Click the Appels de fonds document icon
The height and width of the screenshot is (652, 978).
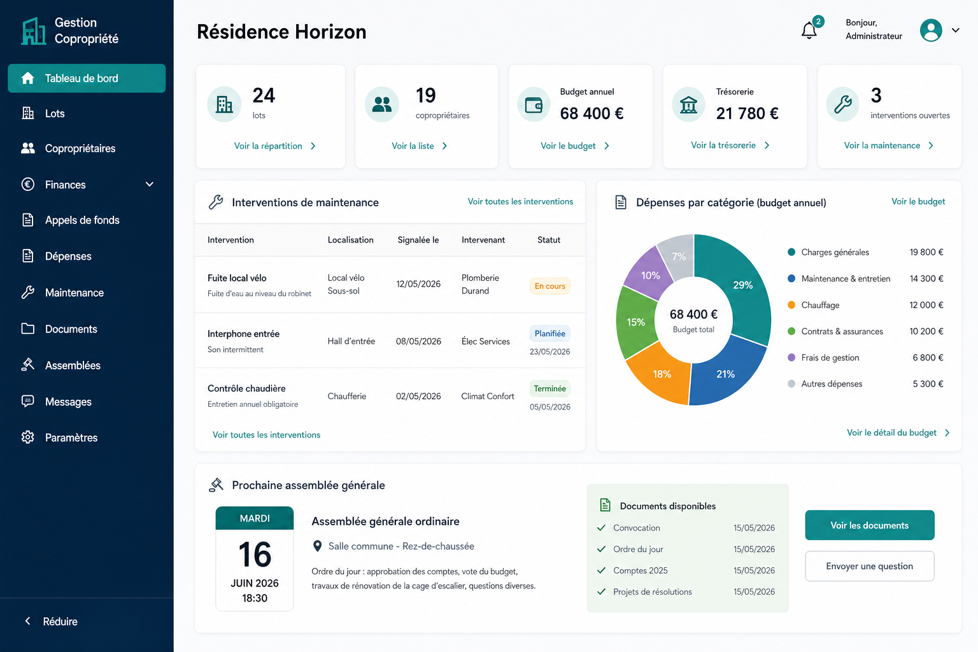(x=28, y=220)
